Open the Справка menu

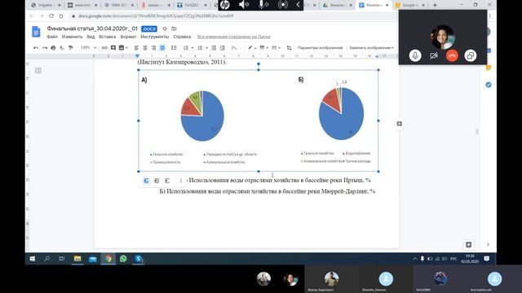click(x=182, y=37)
